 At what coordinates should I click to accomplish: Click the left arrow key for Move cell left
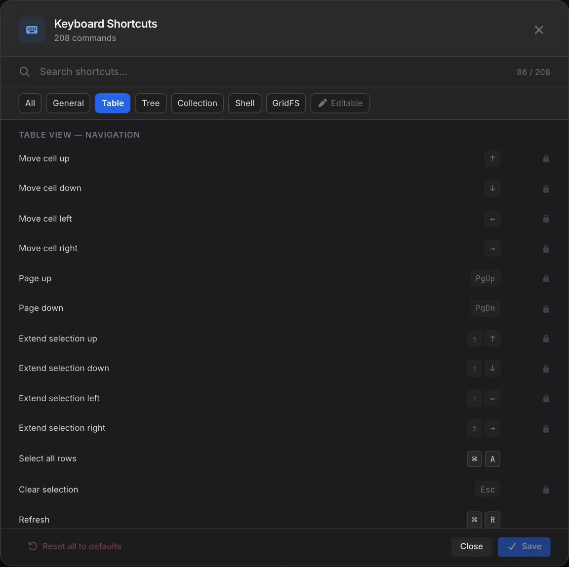coord(492,219)
